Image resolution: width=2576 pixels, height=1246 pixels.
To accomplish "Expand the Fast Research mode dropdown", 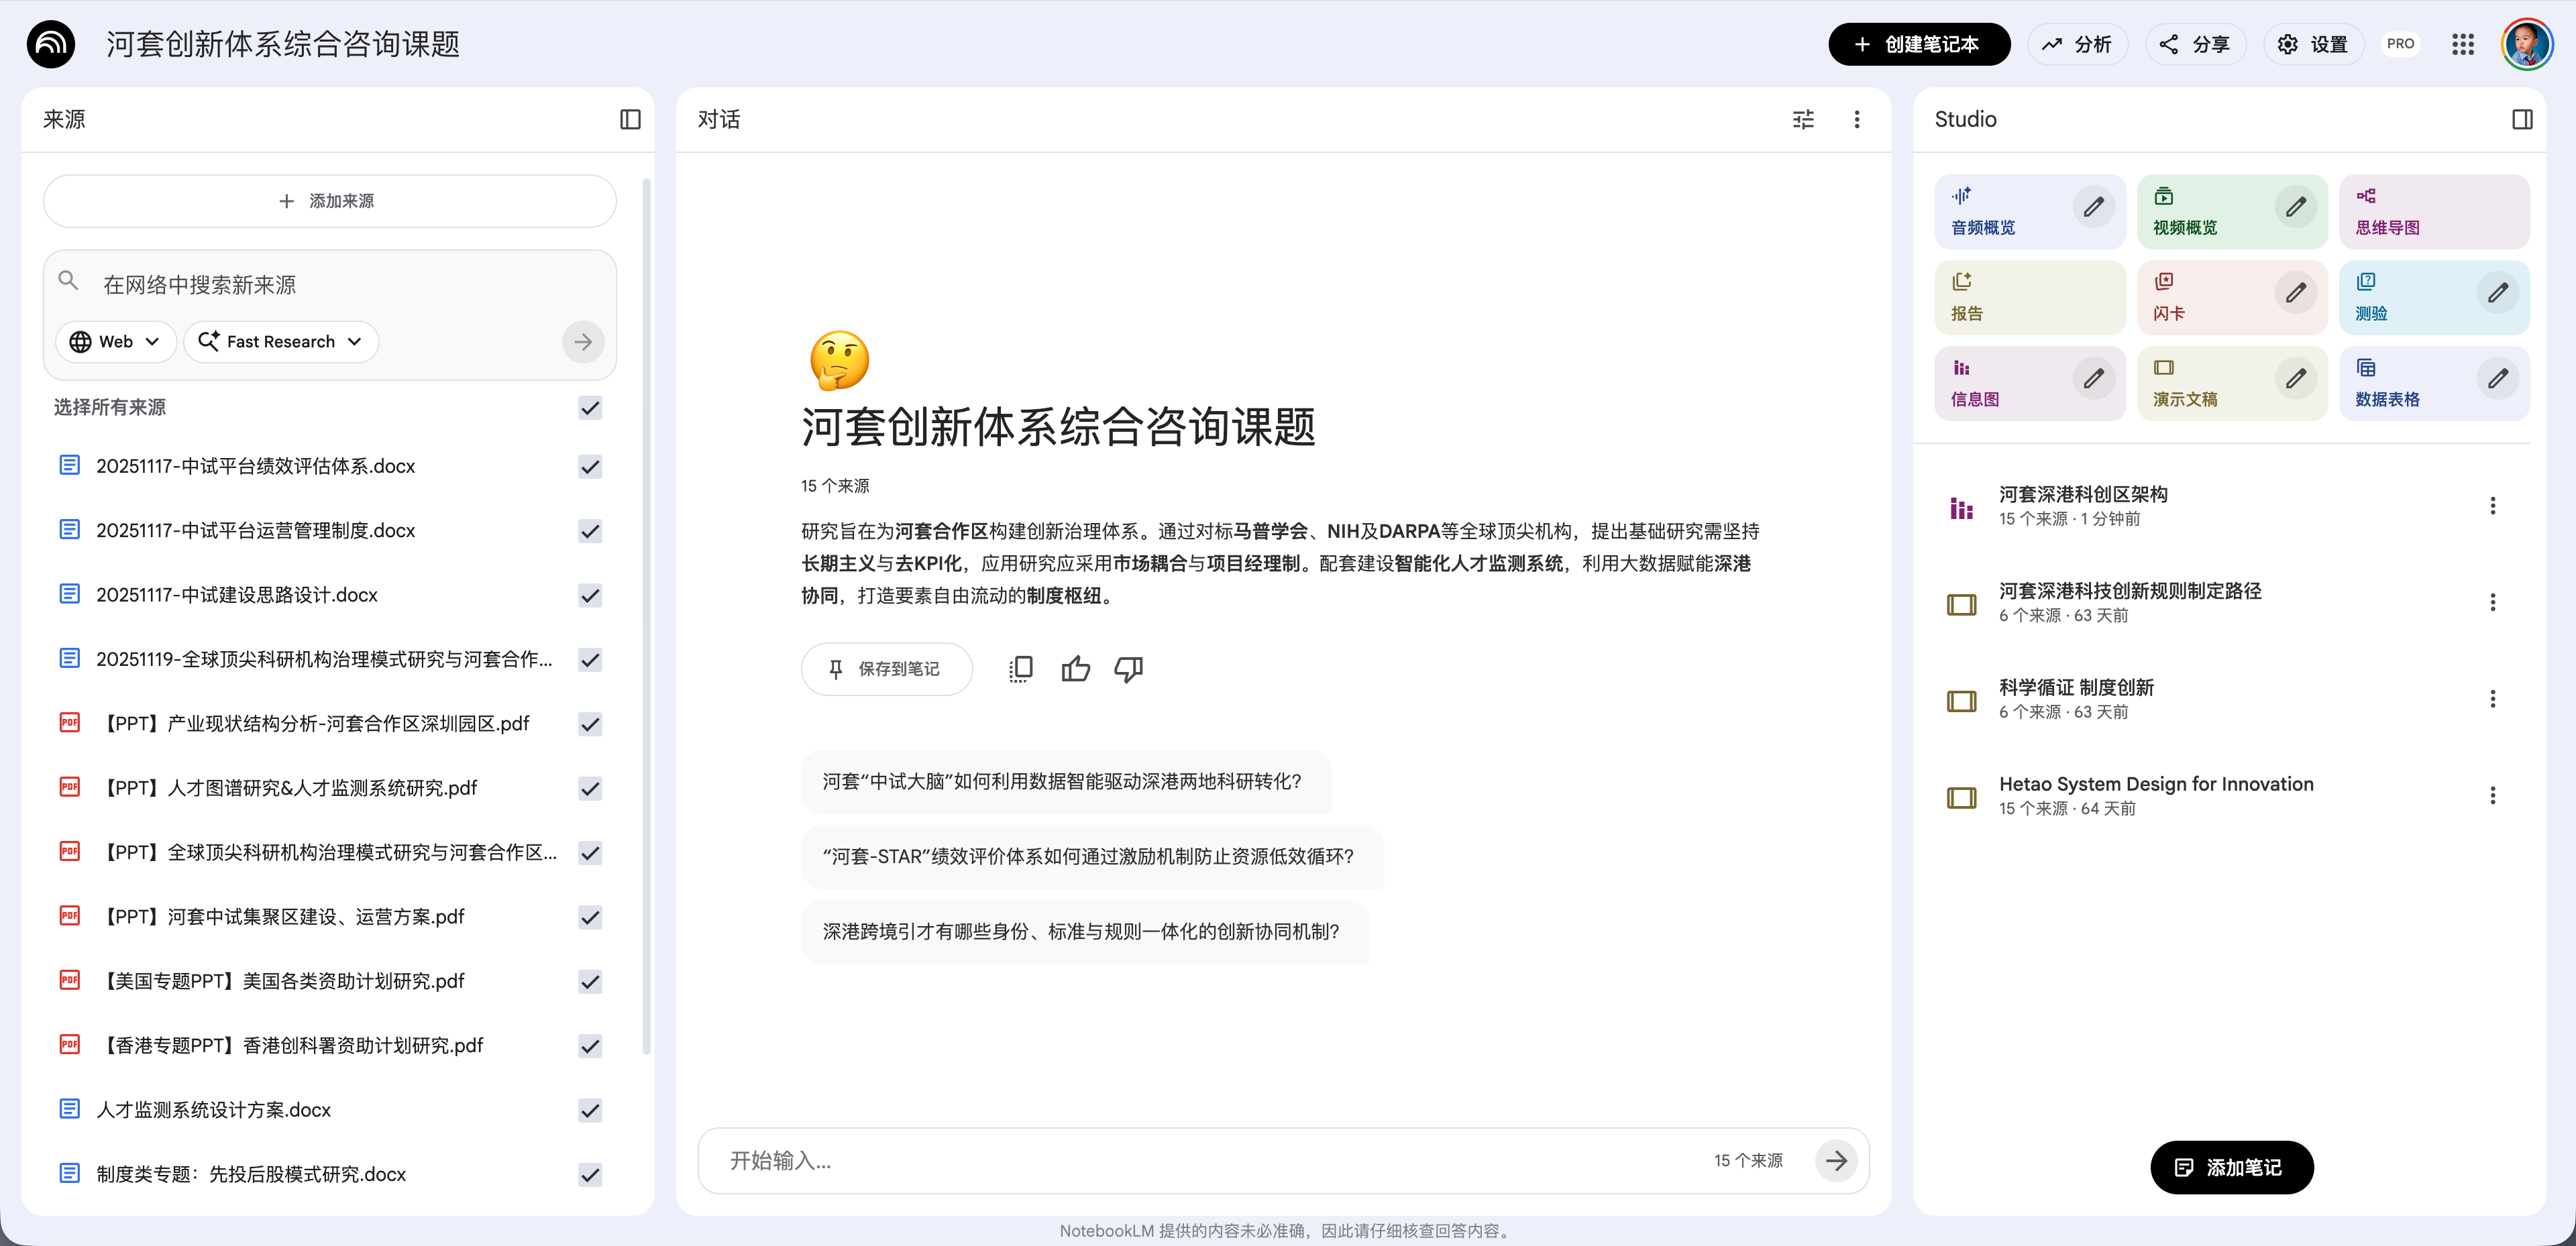I will (x=281, y=341).
